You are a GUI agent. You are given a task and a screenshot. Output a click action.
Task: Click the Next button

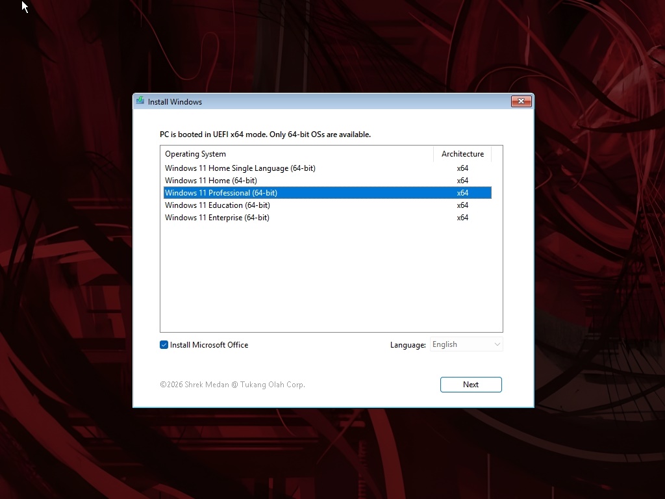(x=471, y=385)
